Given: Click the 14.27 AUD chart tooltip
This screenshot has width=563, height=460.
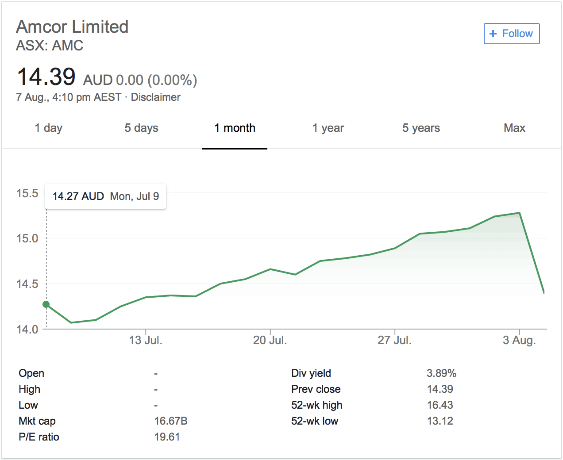Looking at the screenshot, I should click(105, 196).
